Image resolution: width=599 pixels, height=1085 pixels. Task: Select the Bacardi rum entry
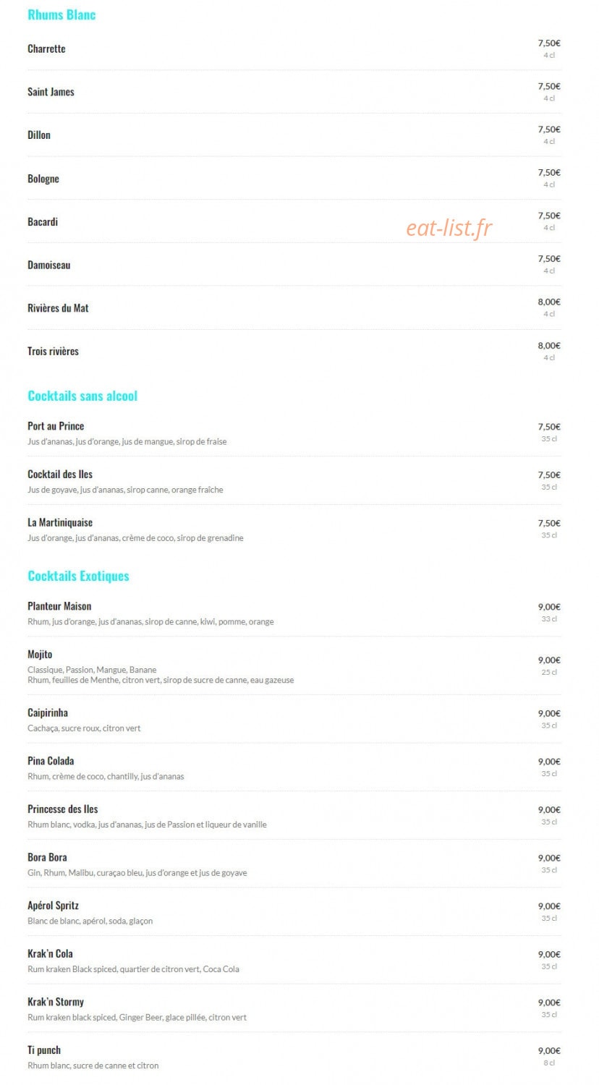(43, 221)
